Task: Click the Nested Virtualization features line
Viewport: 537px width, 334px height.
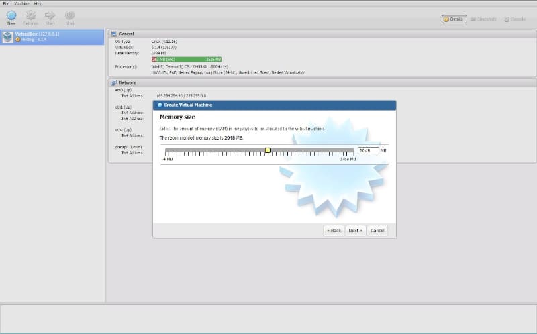Action: tap(228, 72)
